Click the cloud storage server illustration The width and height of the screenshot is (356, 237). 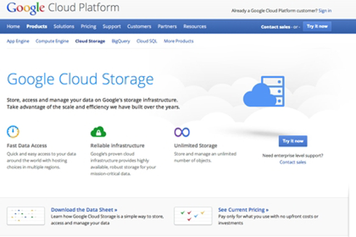tap(264, 92)
